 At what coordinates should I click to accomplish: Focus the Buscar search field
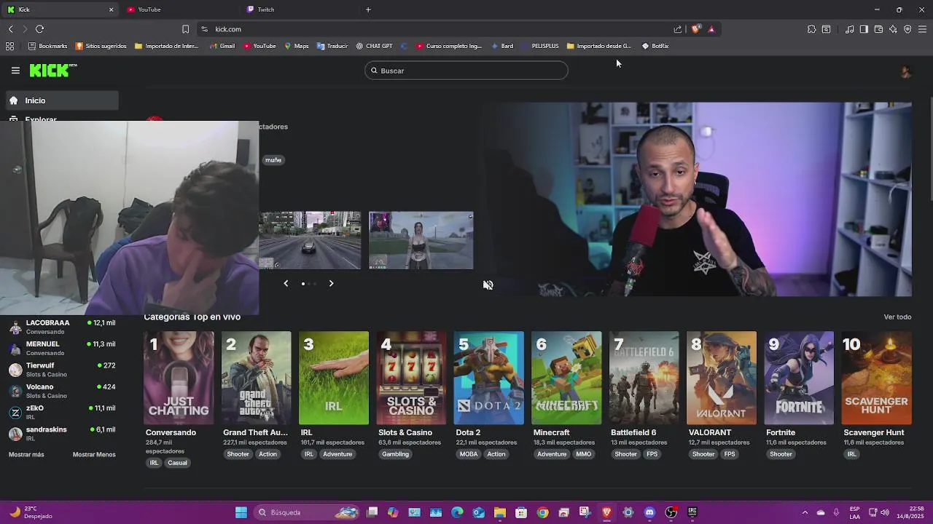pos(466,71)
